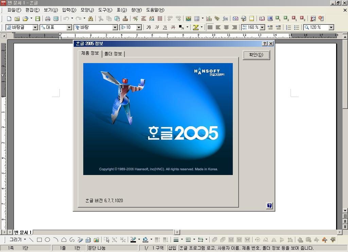Open the line color pen picker
Screen dimensions: 348x252
click(x=139, y=239)
